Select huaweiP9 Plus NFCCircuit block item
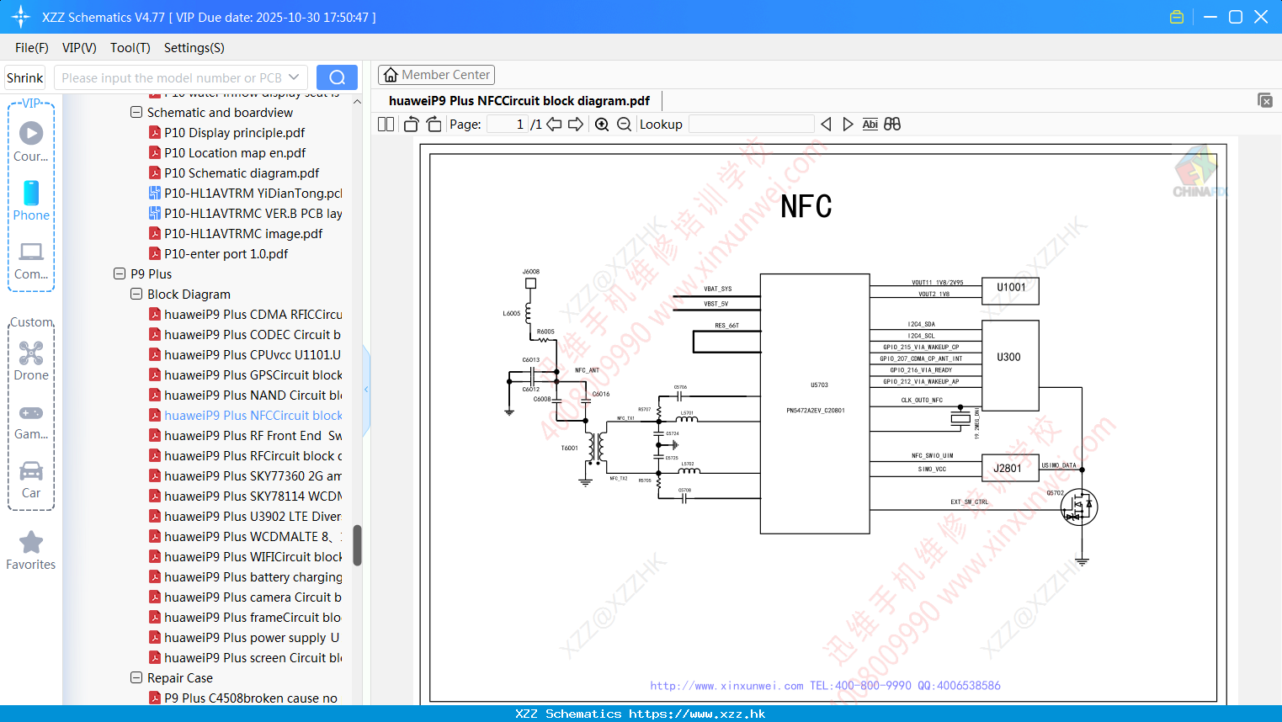 click(x=253, y=415)
